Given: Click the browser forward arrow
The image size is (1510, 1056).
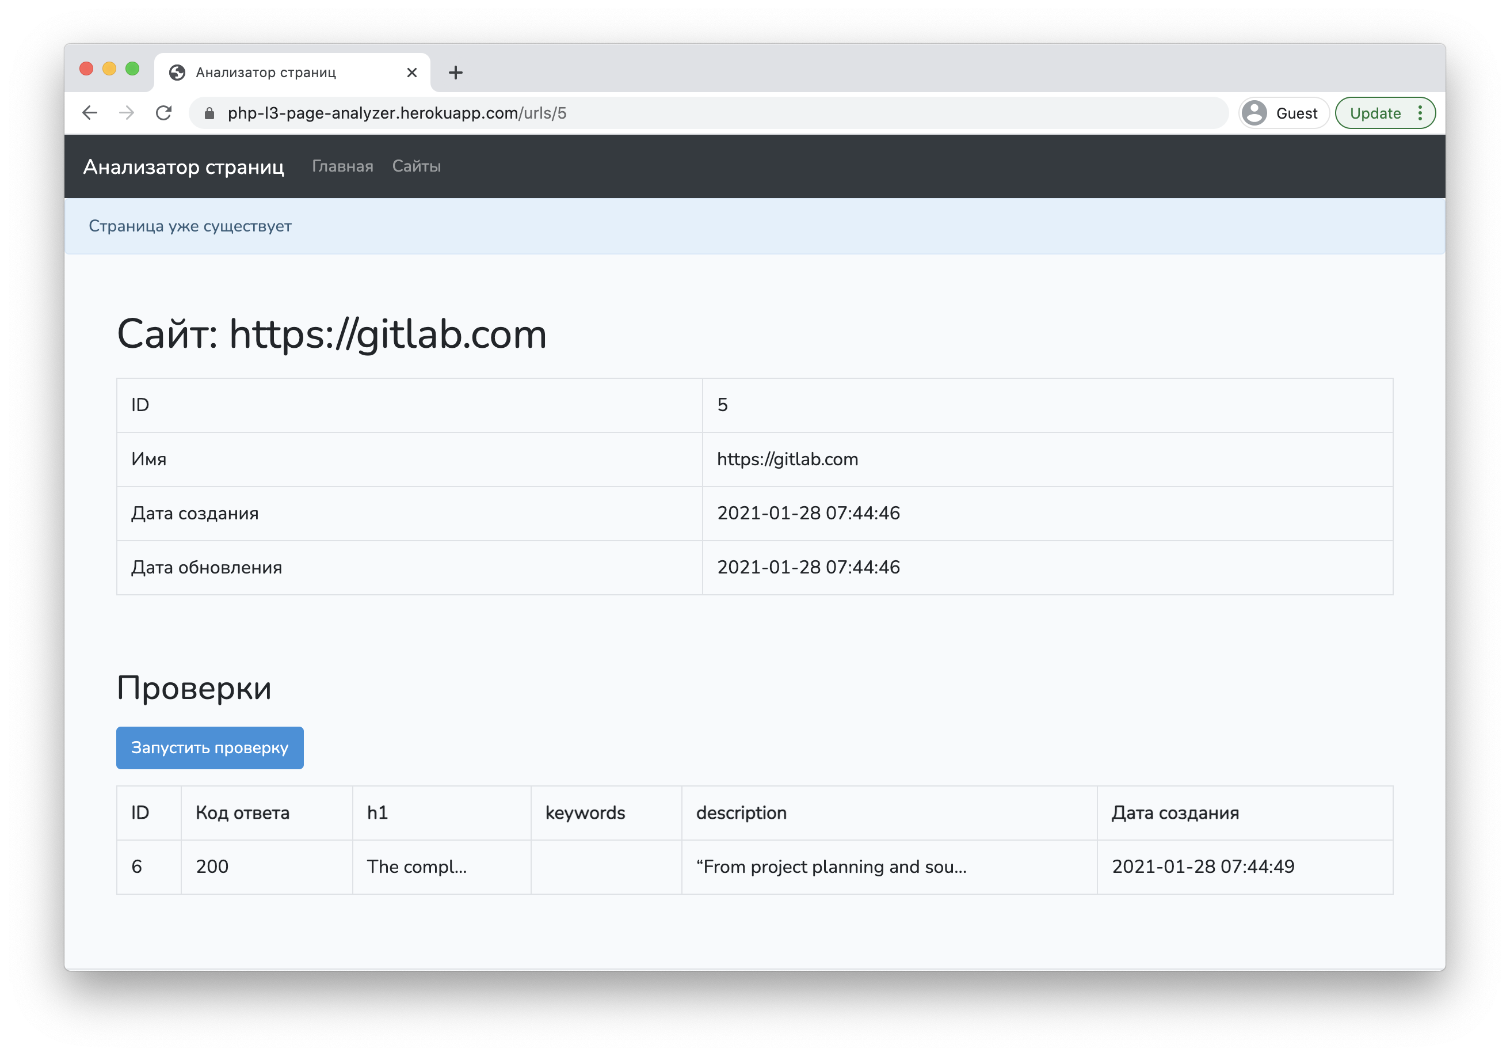Looking at the screenshot, I should [x=126, y=113].
